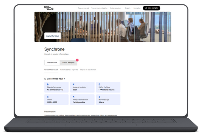Click the 2001 founding year value
Image resolution: width=202 pixels, height=134 pixels.
75,90
